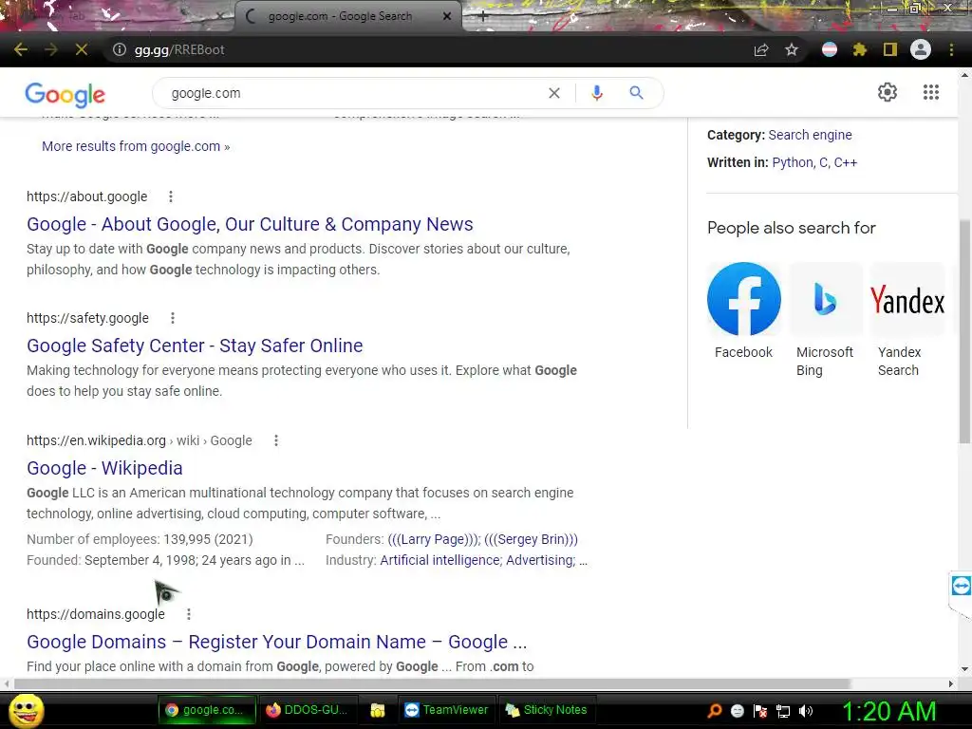Open the Google apps grid
Image resolution: width=972 pixels, height=729 pixels.
click(931, 92)
